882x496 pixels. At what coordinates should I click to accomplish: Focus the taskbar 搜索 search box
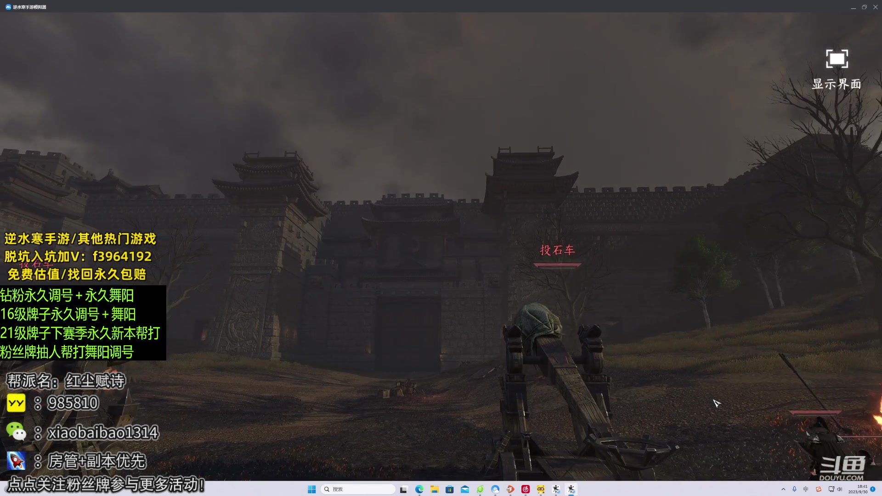coord(358,489)
